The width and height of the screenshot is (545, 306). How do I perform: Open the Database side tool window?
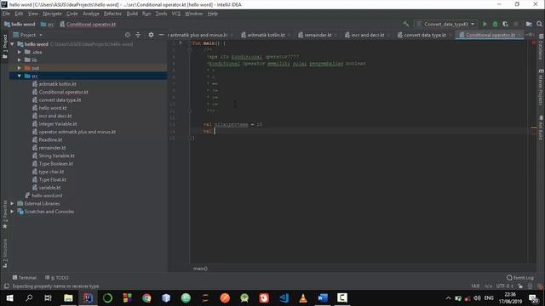(x=541, y=48)
